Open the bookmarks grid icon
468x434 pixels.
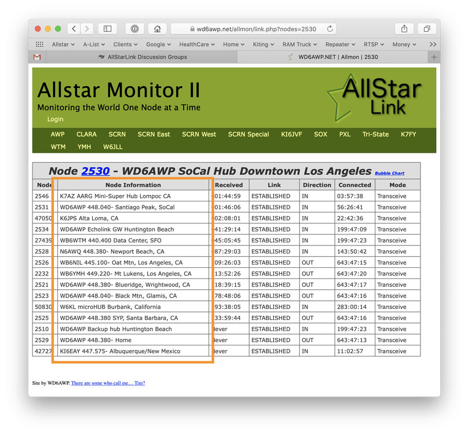tap(39, 44)
